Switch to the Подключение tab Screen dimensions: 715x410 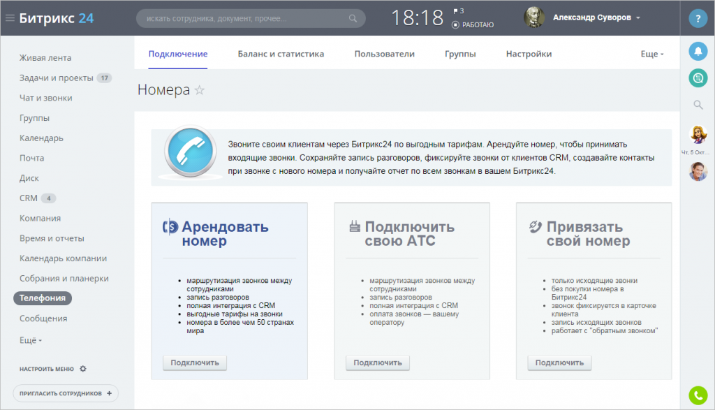(x=178, y=54)
